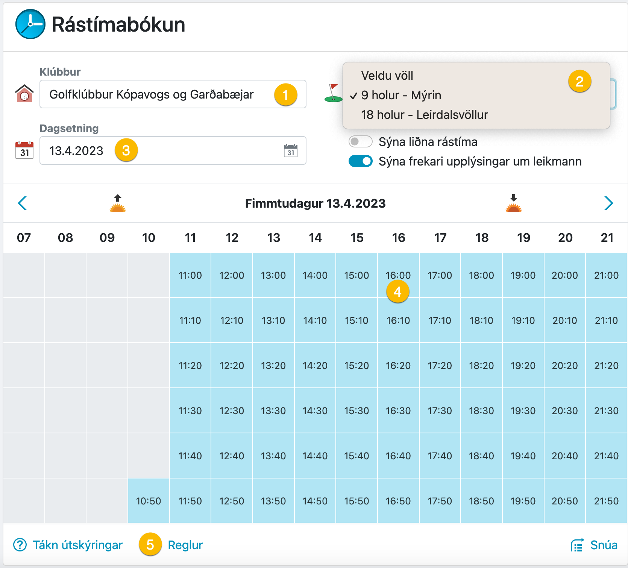
Task: Book the 11:00 tee time
Action: coord(190,275)
